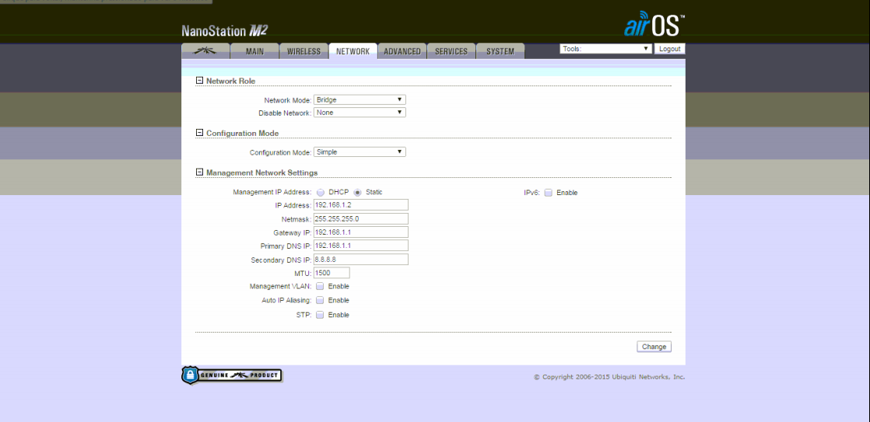The width and height of the screenshot is (870, 422).
Task: Click the Primary DNS IP field
Action: [x=360, y=246]
